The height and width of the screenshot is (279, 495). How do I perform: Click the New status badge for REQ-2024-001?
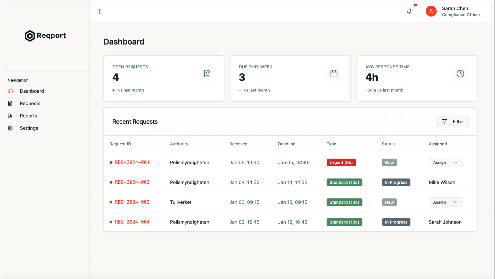(389, 162)
